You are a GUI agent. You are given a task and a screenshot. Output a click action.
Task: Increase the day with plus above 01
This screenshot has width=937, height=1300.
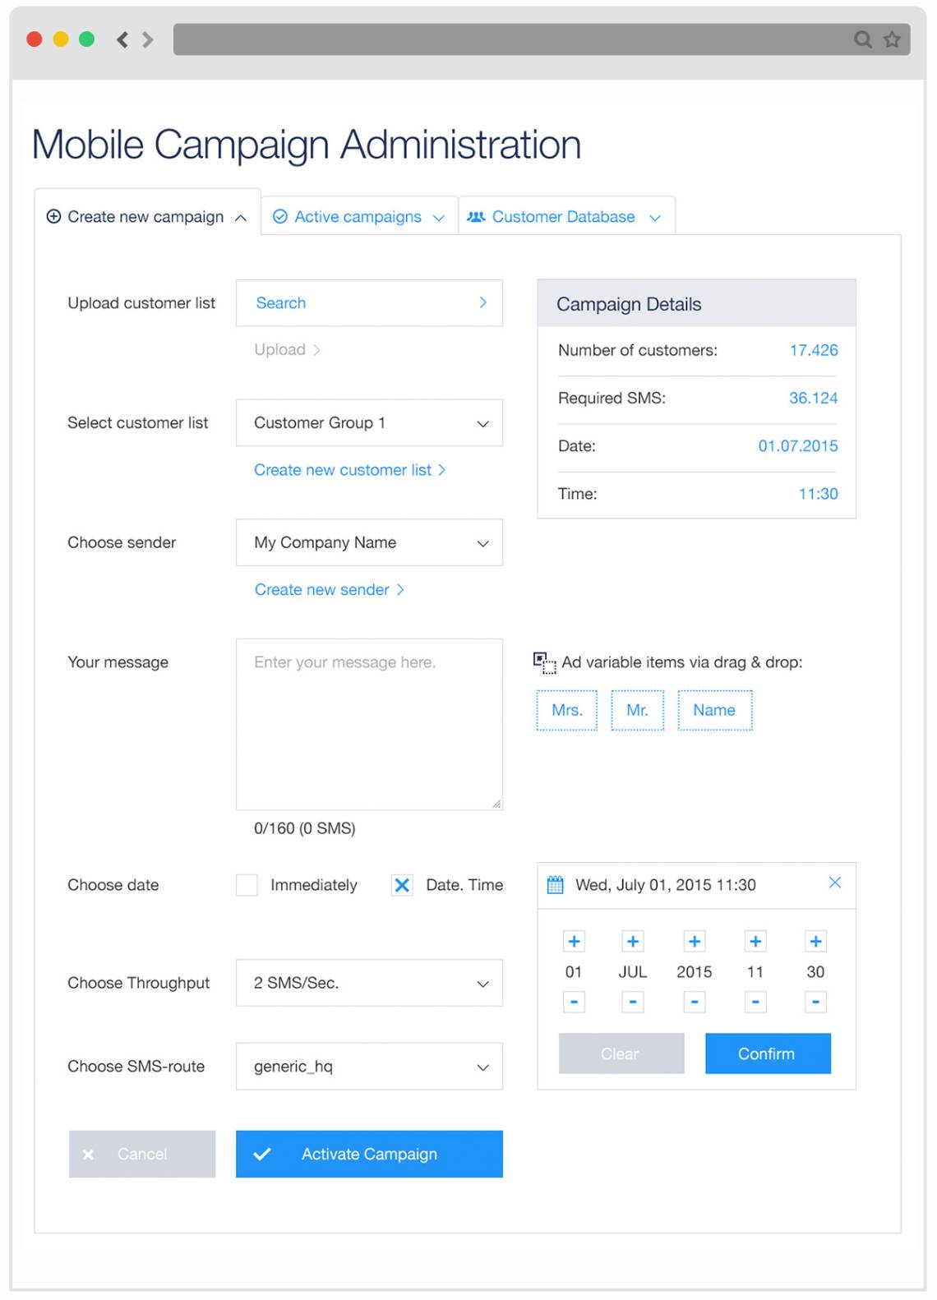coord(574,942)
